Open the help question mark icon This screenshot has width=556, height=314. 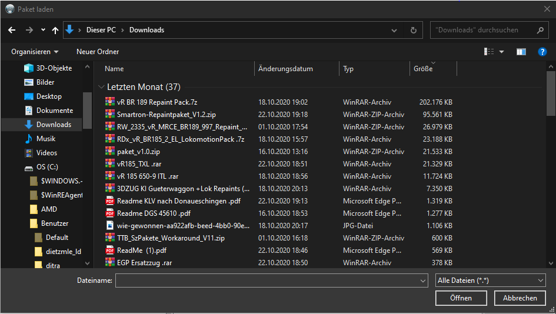542,52
